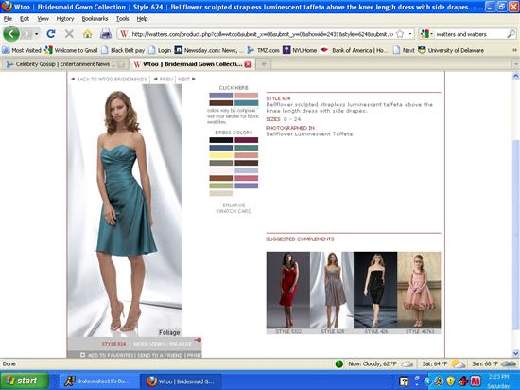This screenshot has height=390, width=520.
Task: Select the burgundy dress color swatch
Action: click(247, 140)
